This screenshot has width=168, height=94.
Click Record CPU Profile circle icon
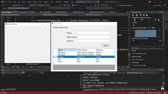tap(133, 66)
